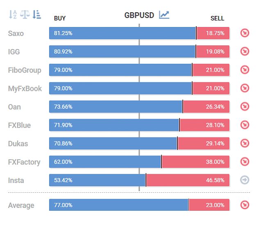This screenshot has width=256, height=232.
Task: Click FiboGroup's red trend arrow icon
Action: (245, 70)
